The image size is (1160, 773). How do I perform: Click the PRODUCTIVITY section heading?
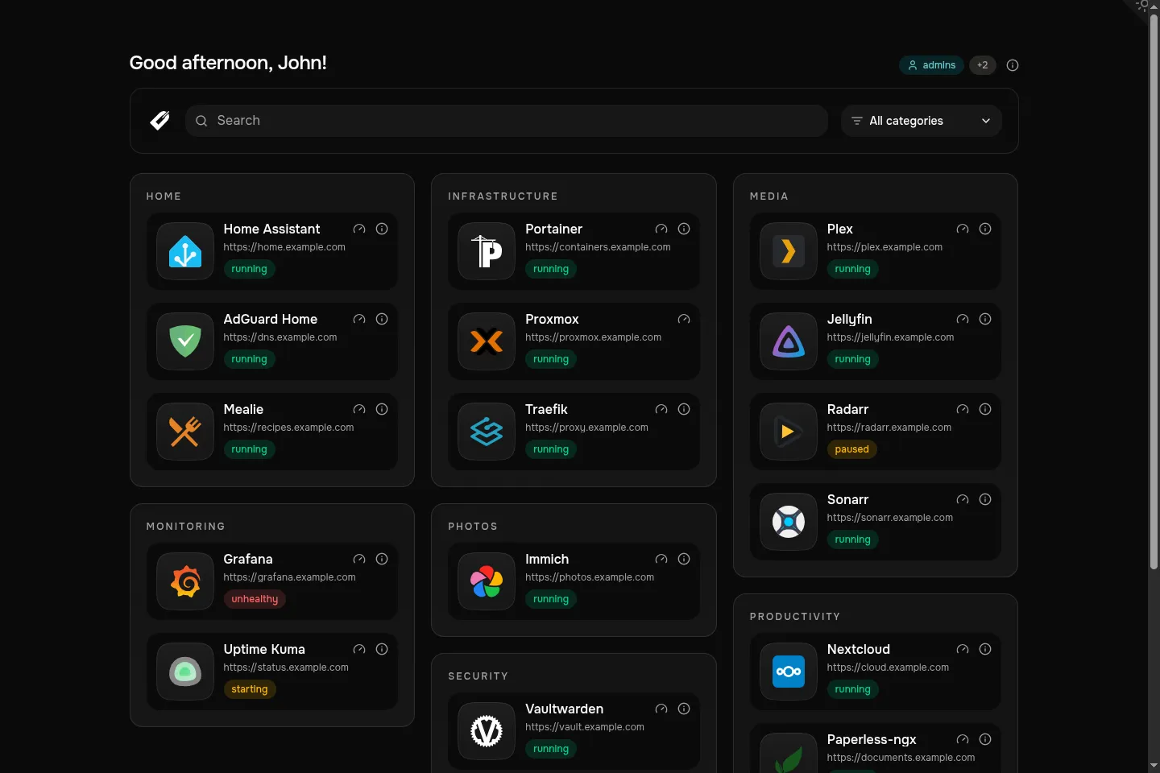point(795,617)
